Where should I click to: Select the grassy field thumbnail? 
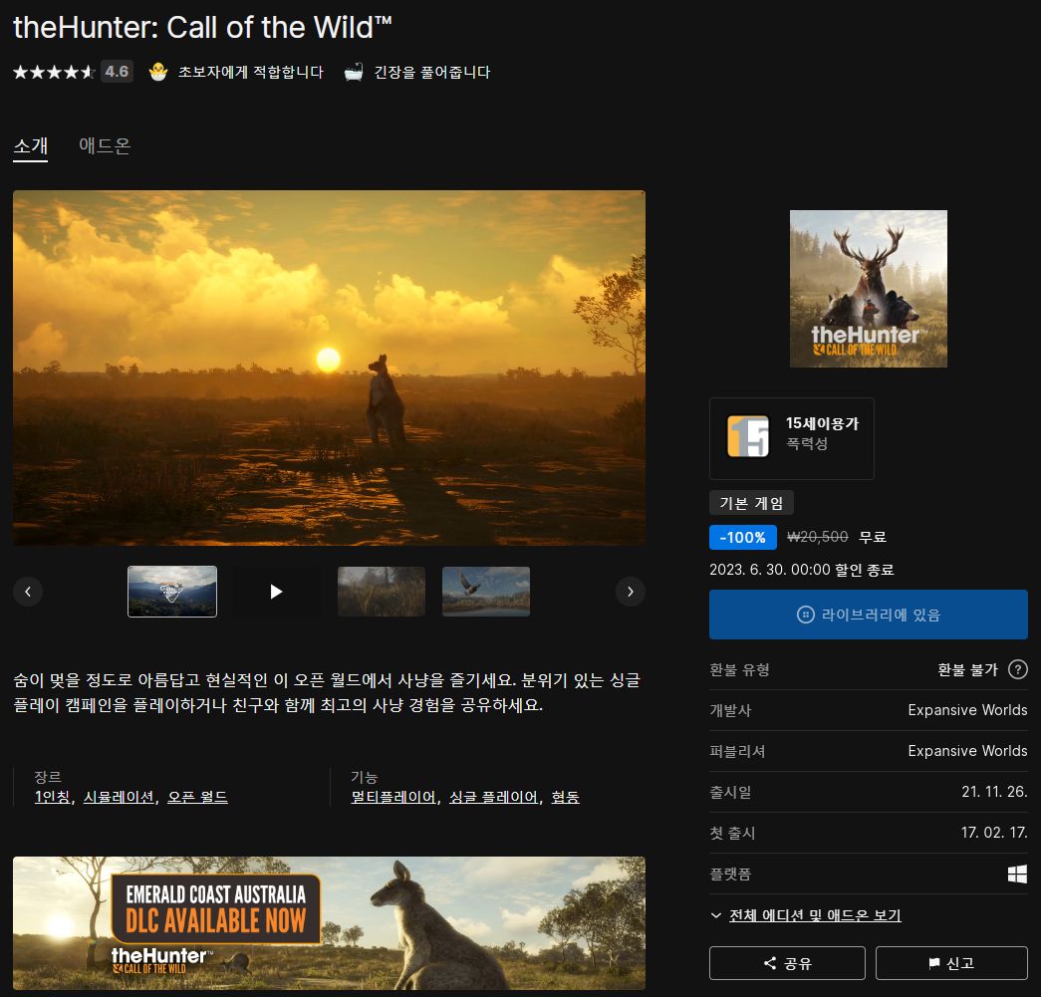382,592
